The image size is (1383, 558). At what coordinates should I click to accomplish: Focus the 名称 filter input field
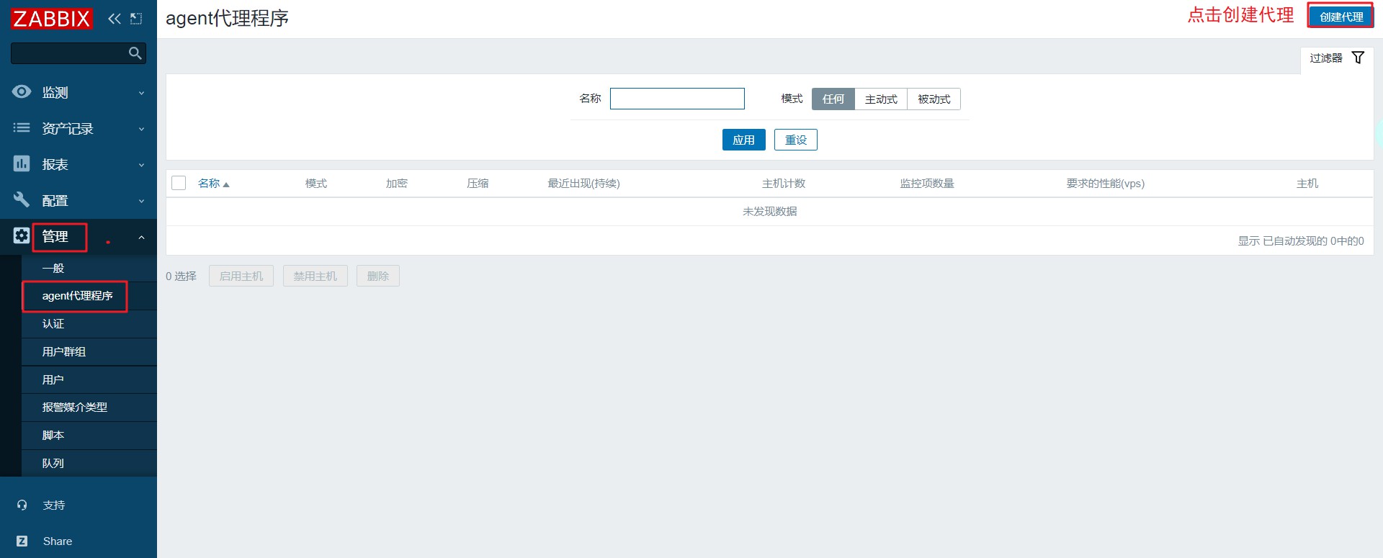[677, 99]
